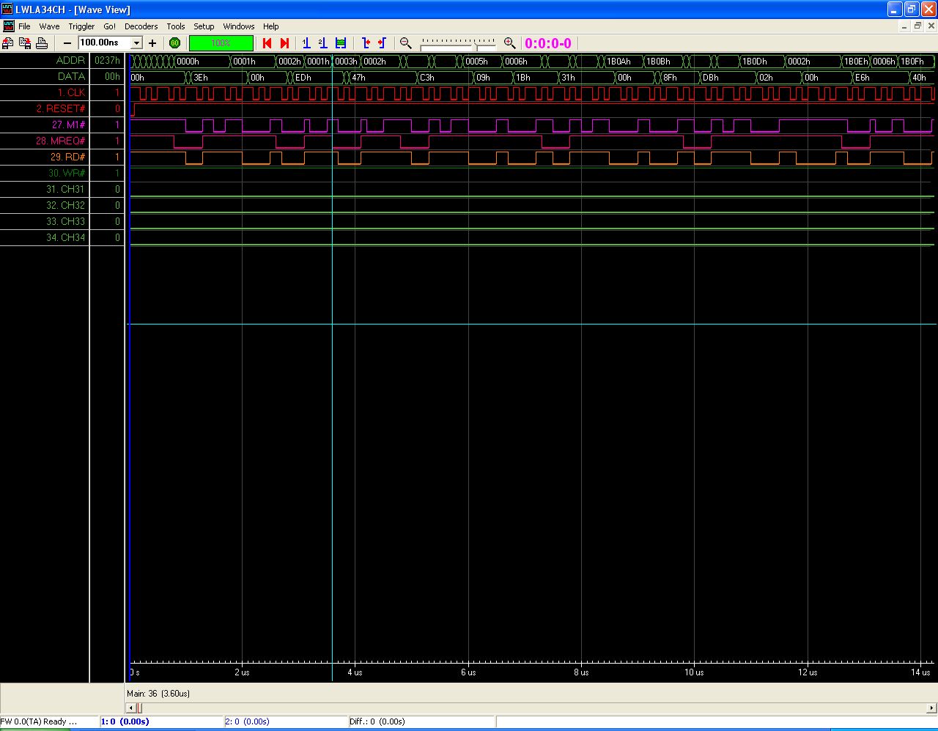Click the print icon in toolbar
938x731 pixels.
42,43
